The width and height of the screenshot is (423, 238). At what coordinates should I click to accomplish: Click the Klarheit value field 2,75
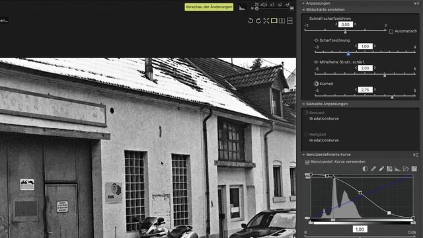click(365, 90)
